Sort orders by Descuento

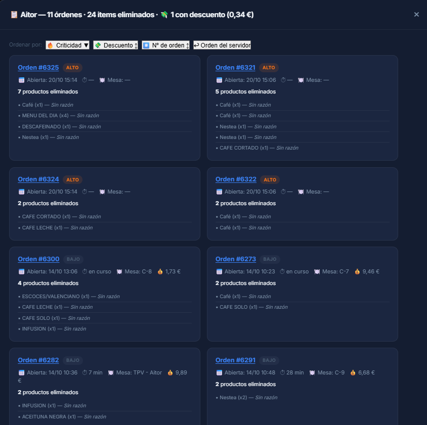point(115,45)
